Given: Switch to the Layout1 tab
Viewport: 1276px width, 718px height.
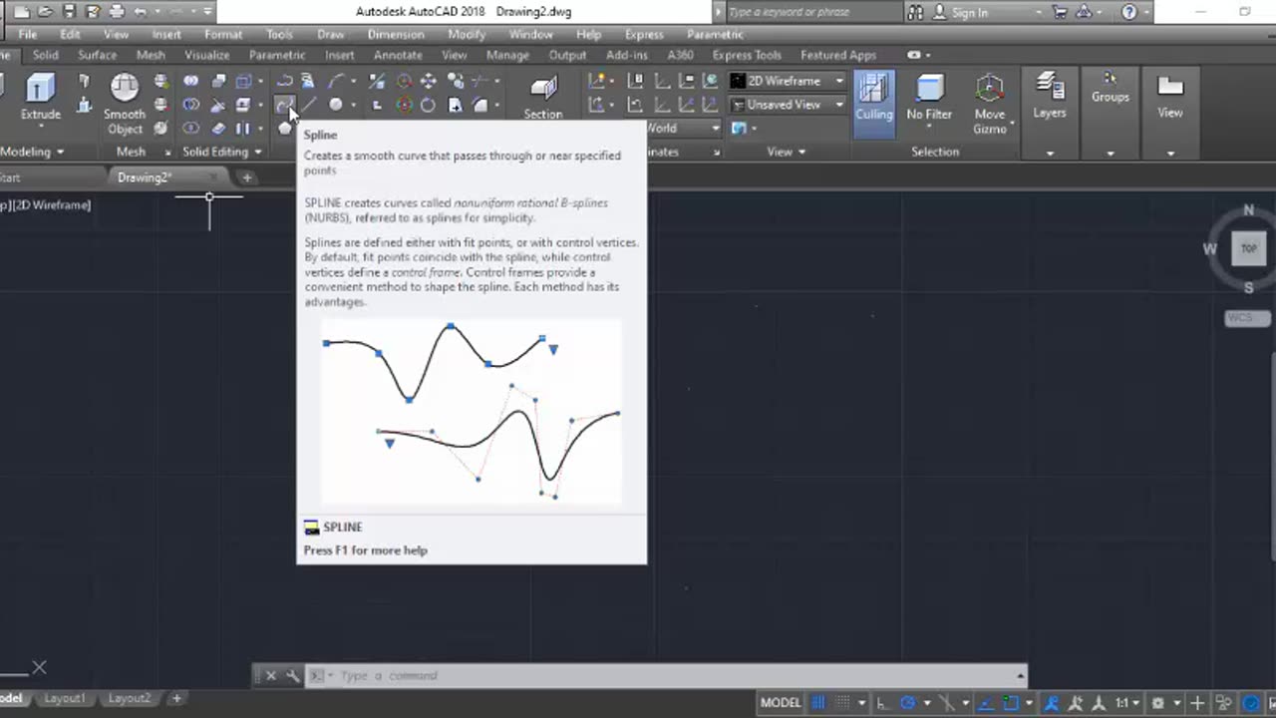Looking at the screenshot, I should click(x=64, y=698).
